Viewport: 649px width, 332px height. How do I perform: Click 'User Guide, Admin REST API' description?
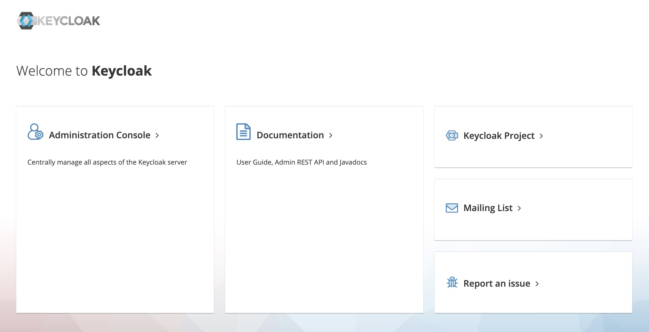point(302,162)
